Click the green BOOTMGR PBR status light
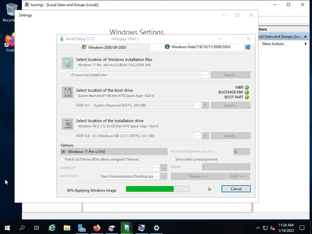 click(247, 92)
